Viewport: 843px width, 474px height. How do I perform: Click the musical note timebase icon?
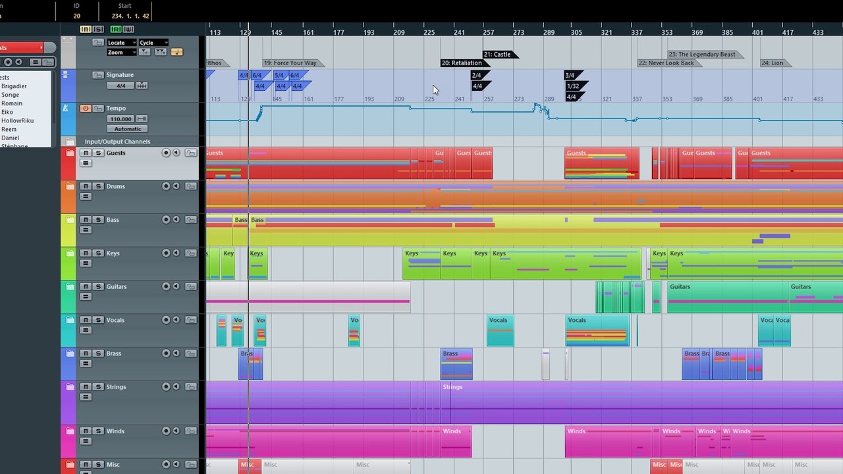[177, 52]
